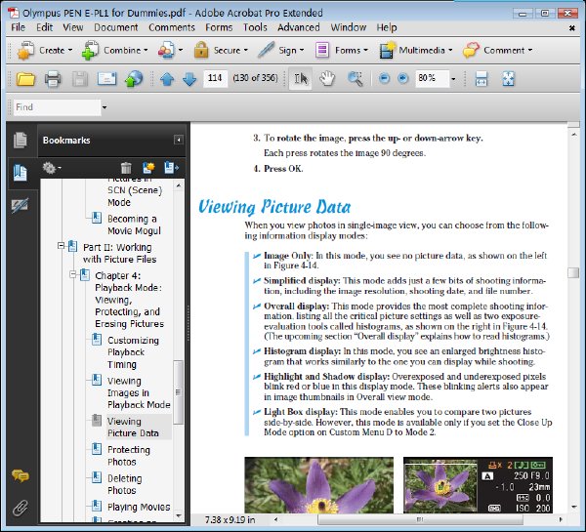Open the zoom percentage dropdown arrow
The width and height of the screenshot is (586, 532).
point(453,79)
